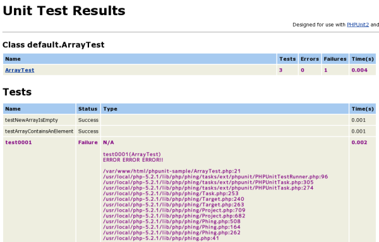Select the Class default.ArrayTest heading
This screenshot has height=242, width=379.
point(54,45)
